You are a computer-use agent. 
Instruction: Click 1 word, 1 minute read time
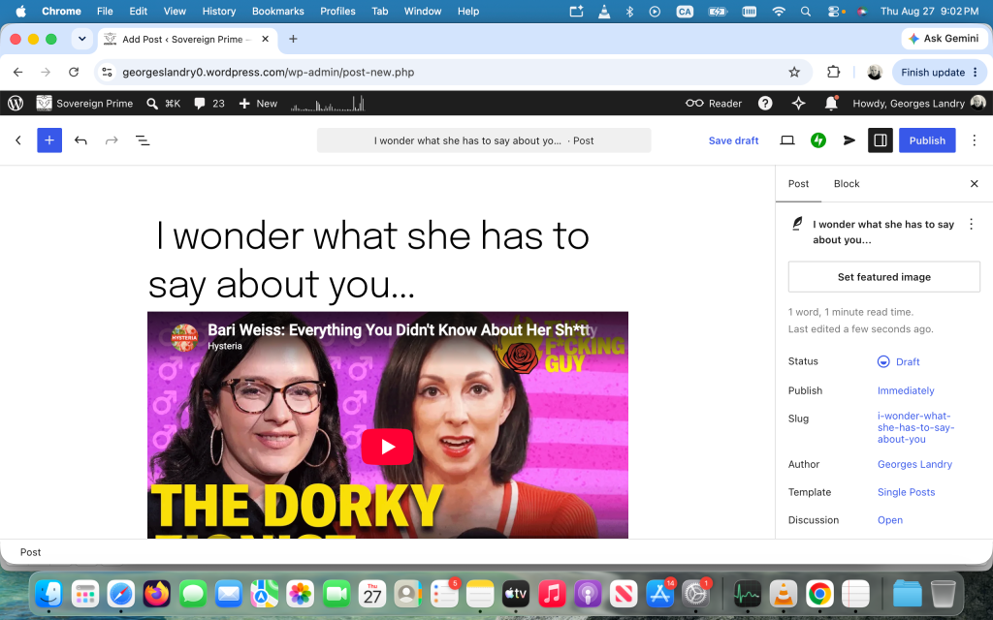pos(849,312)
